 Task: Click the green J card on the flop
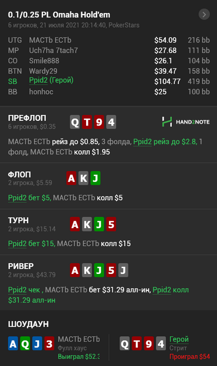point(95,178)
